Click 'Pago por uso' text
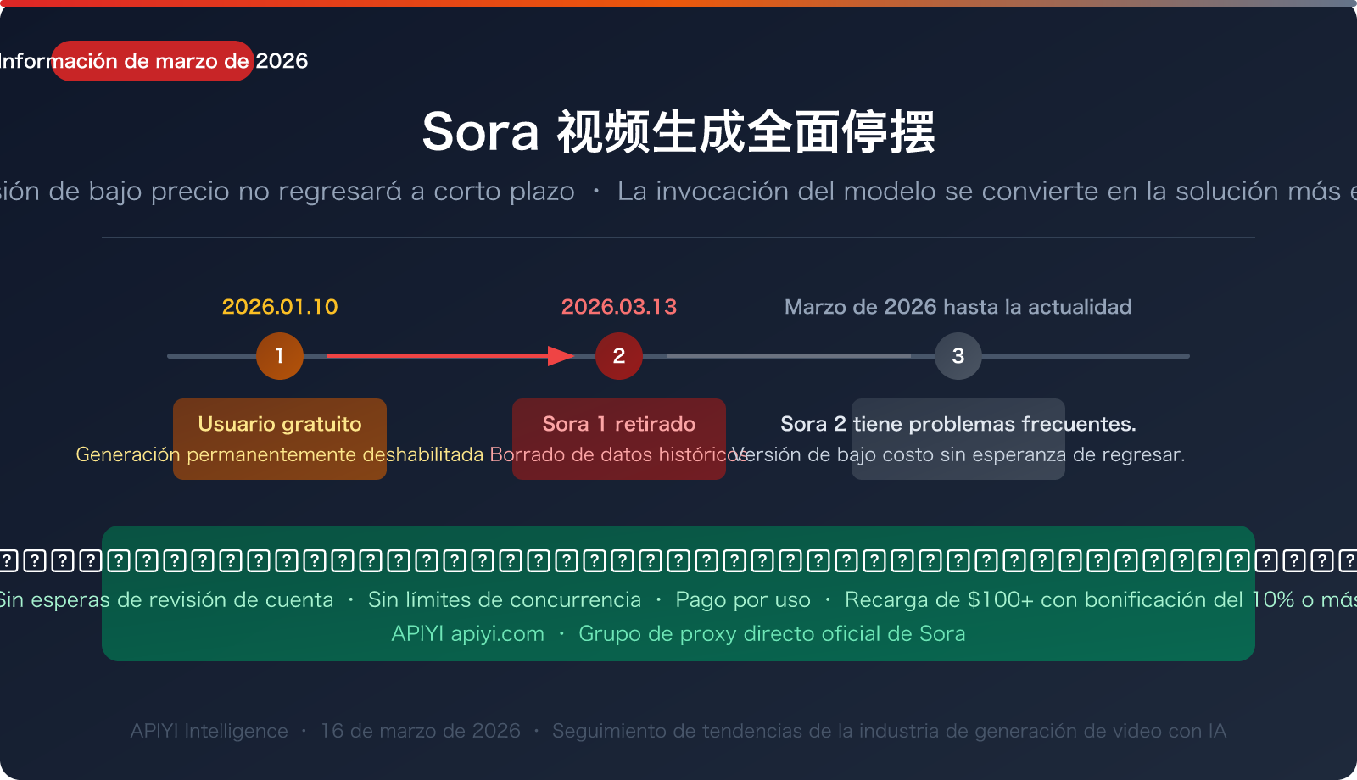The image size is (1357, 780). [743, 599]
